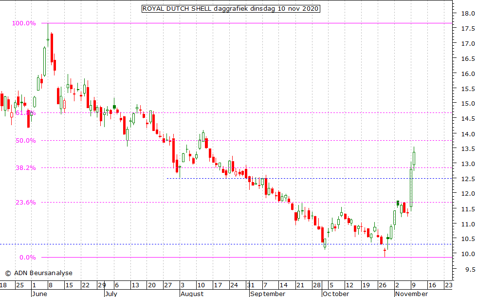Click the ADN Beursanalyse copyright text
Image resolution: width=477 pixels, height=297 pixels.
click(x=38, y=273)
